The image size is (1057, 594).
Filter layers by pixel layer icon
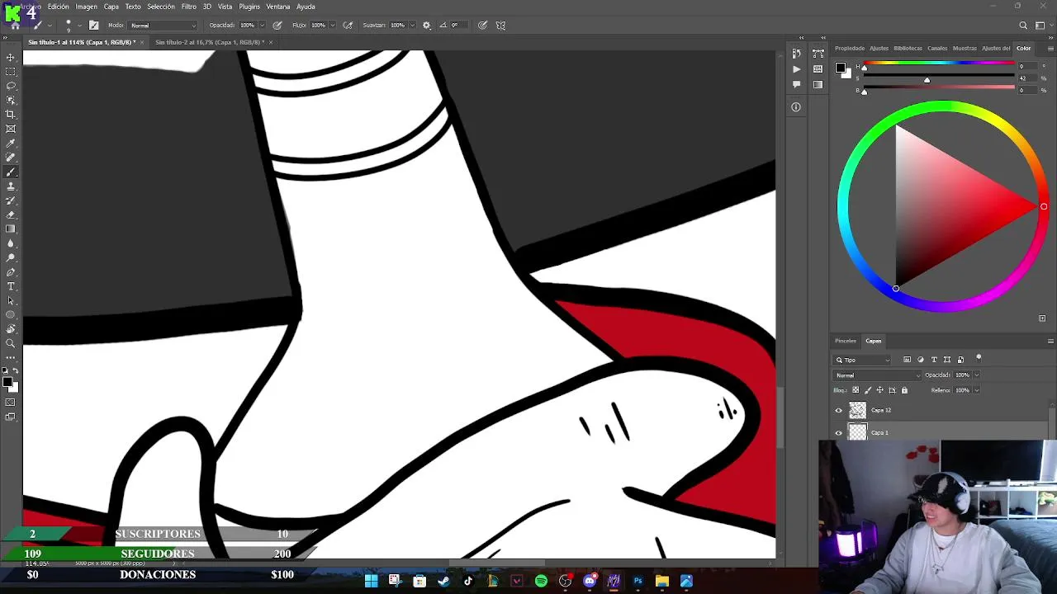tap(907, 360)
